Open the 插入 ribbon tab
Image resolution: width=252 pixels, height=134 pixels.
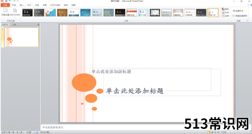[22, 5]
